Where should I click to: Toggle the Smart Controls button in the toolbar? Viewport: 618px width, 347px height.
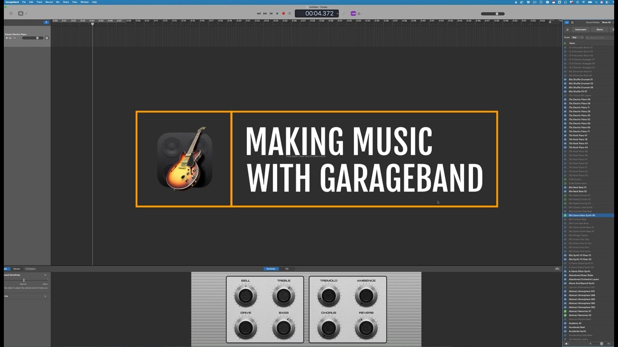[20, 13]
